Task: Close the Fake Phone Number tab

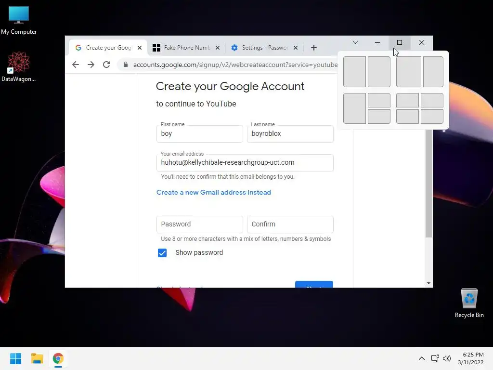Action: [217, 48]
